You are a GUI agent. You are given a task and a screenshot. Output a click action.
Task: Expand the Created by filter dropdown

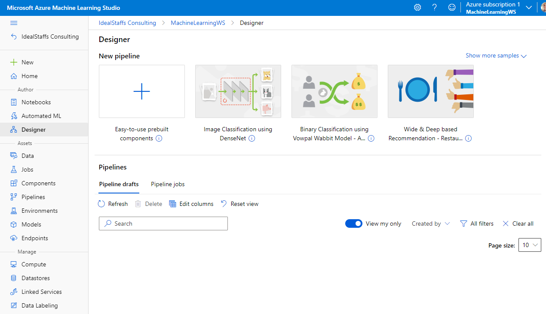tap(430, 223)
